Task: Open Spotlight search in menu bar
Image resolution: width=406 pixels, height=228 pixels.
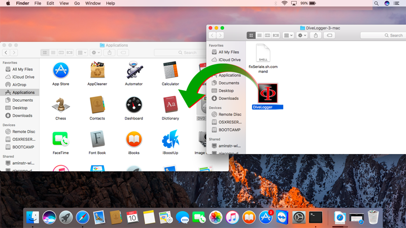Action: pyautogui.click(x=376, y=4)
